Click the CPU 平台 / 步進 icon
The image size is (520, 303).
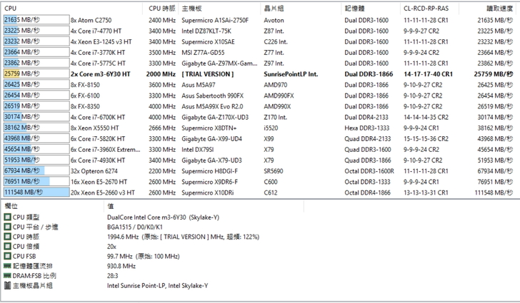(x=7, y=226)
